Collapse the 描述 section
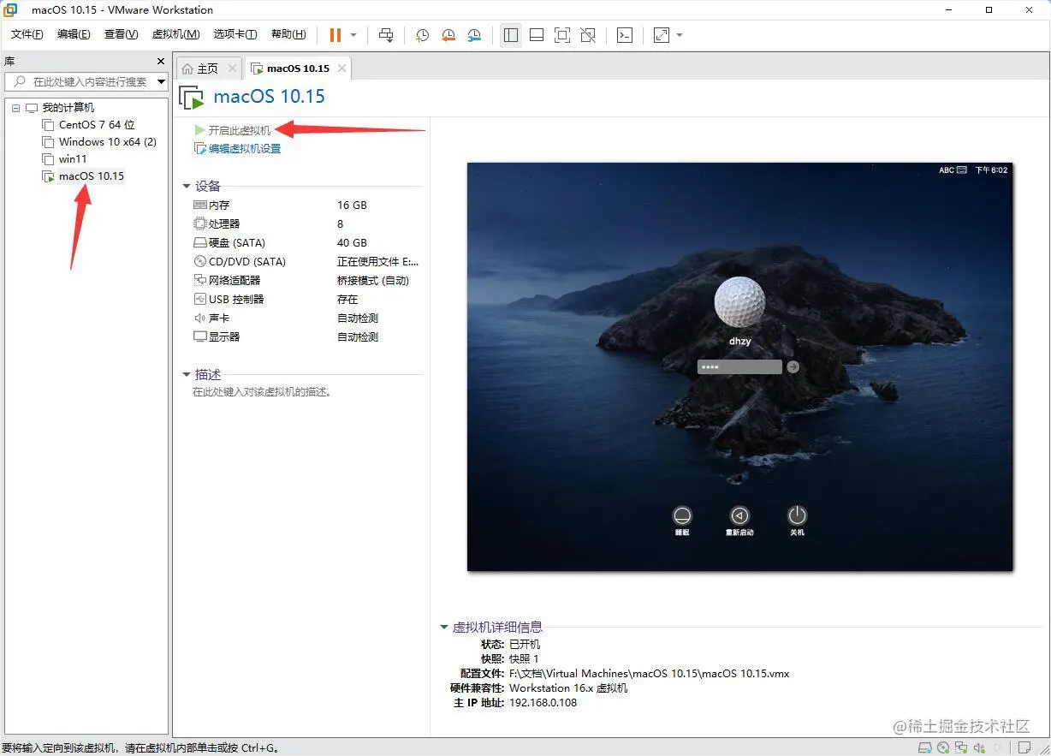The image size is (1051, 756). click(187, 374)
